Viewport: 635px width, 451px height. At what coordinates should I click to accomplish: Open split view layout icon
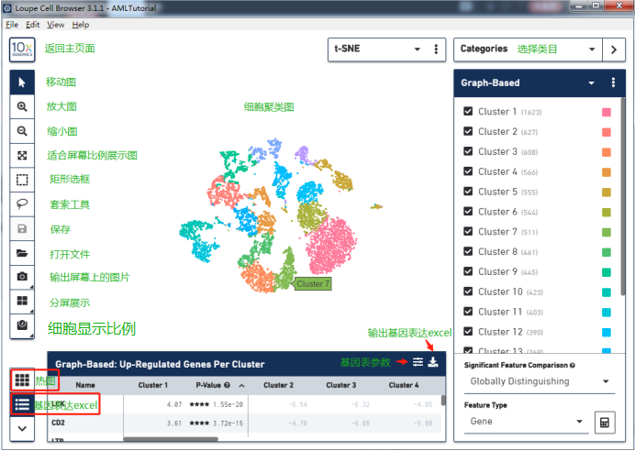click(22, 301)
